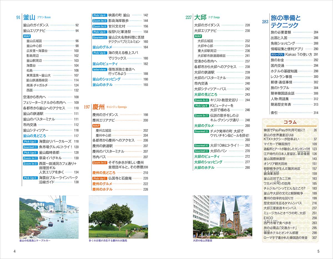Open the 桂山洞聖堂 cathedral photo
The width and height of the screenshot is (333, 259).
[223, 217]
